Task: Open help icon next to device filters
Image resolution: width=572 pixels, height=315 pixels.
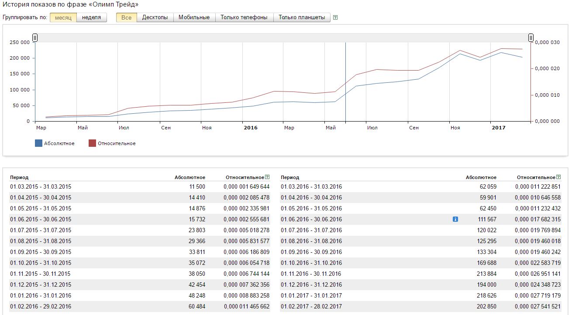Action: pos(335,18)
